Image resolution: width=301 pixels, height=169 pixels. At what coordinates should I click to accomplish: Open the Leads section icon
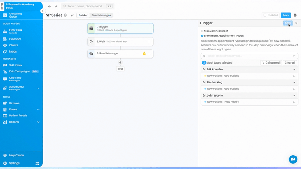(x=5, y=51)
